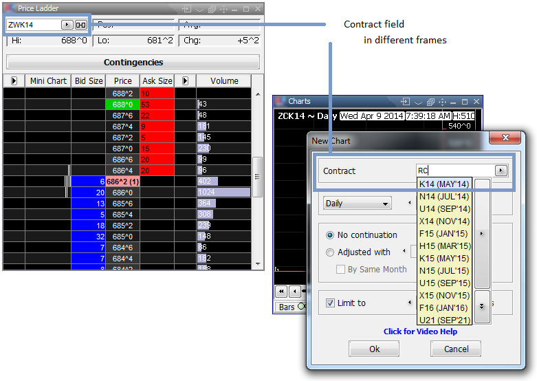
Task: Click the dock icon in Price Ladder title bar
Action: coord(186,9)
